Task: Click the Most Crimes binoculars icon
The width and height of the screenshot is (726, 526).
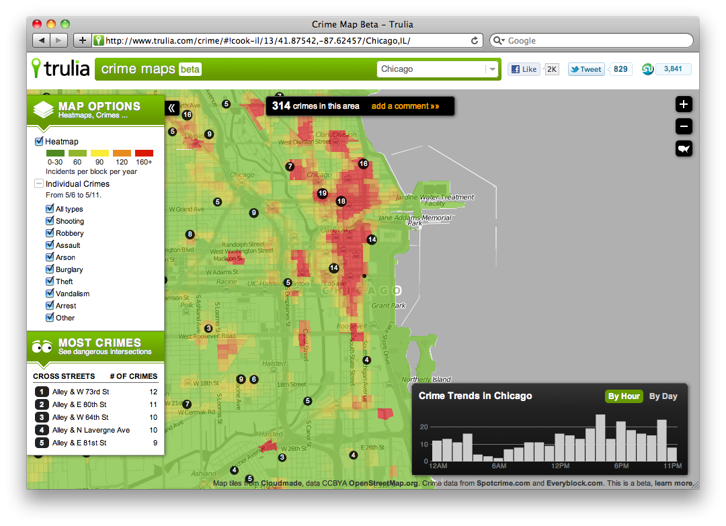Action: [x=42, y=345]
